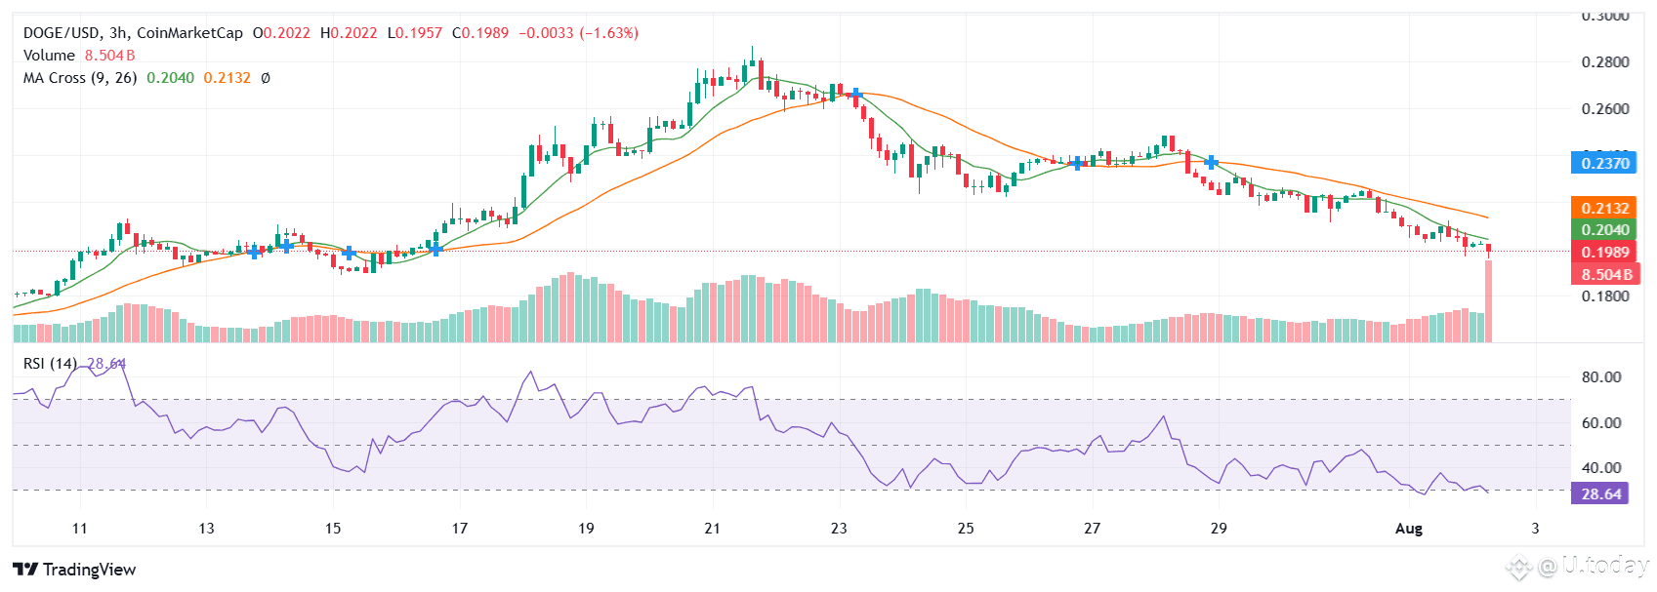1657x592 pixels.
Task: Click the green 0.2040 MA price label
Action: coord(1603,230)
